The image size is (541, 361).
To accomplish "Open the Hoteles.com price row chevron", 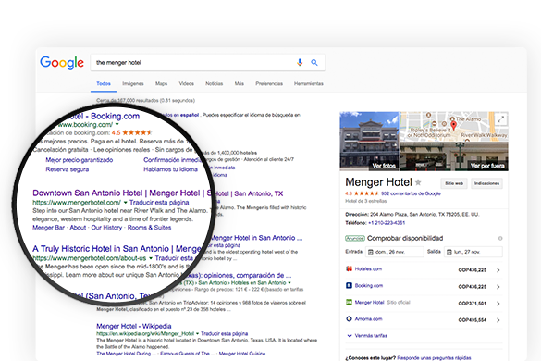I will tap(498, 270).
